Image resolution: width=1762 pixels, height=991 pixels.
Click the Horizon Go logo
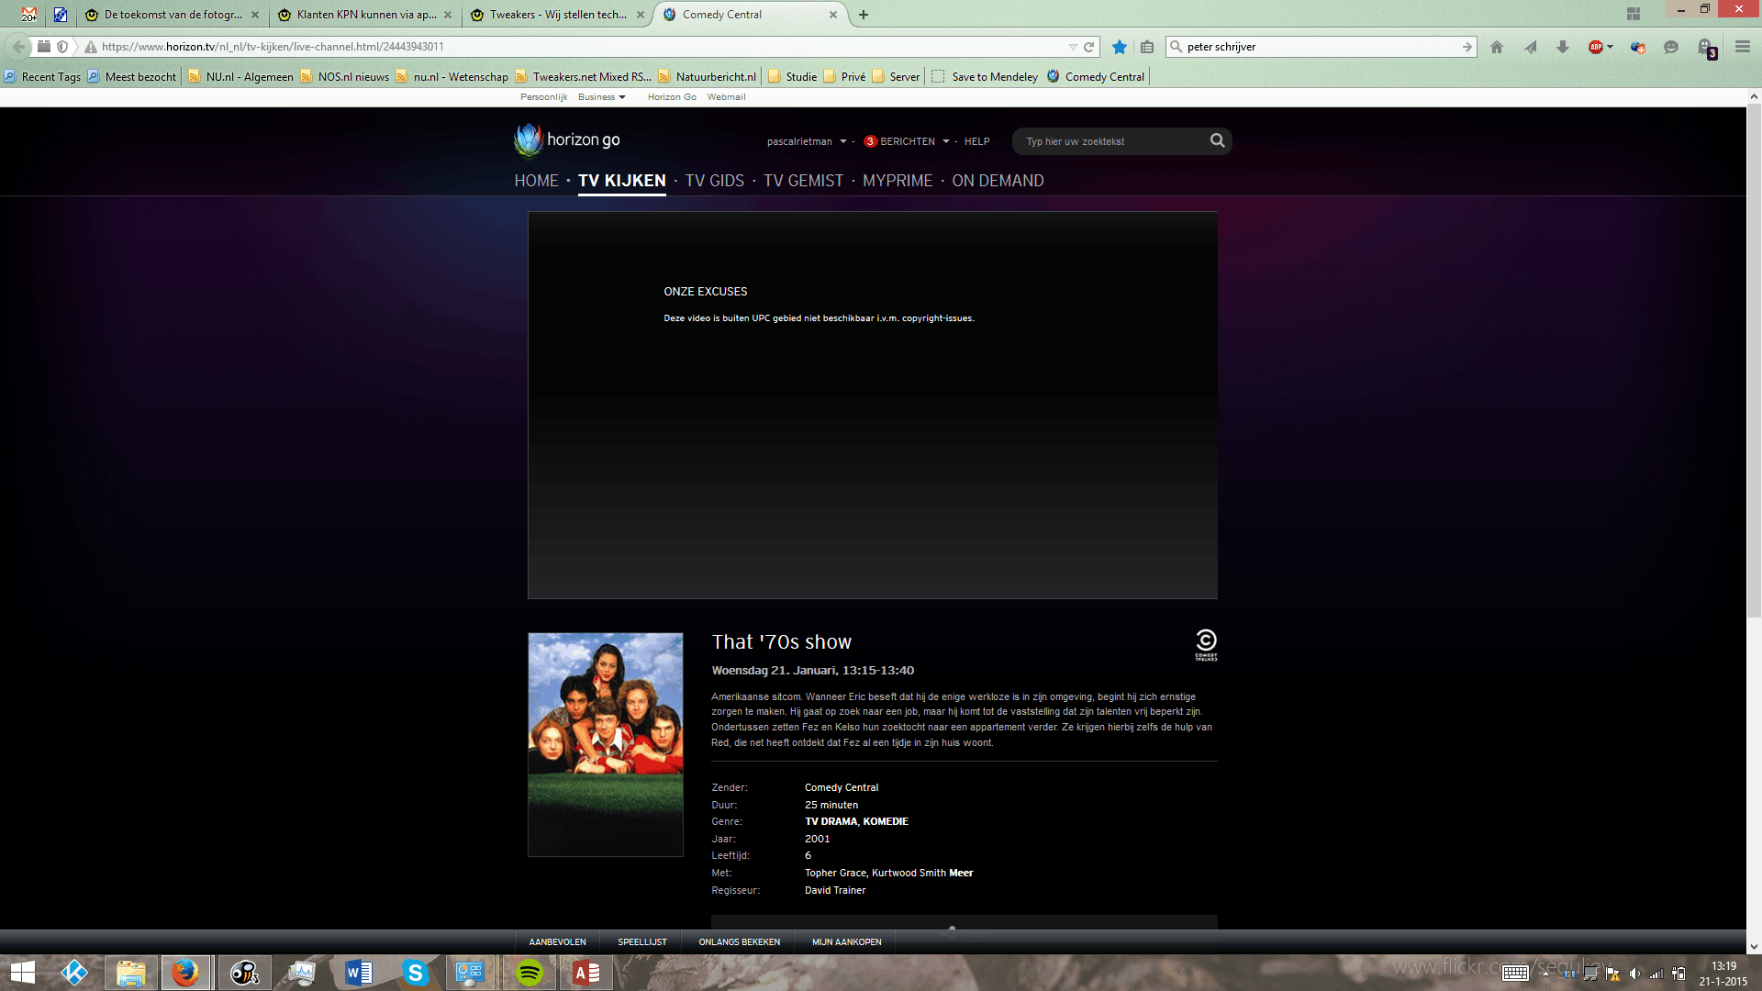[x=567, y=139]
